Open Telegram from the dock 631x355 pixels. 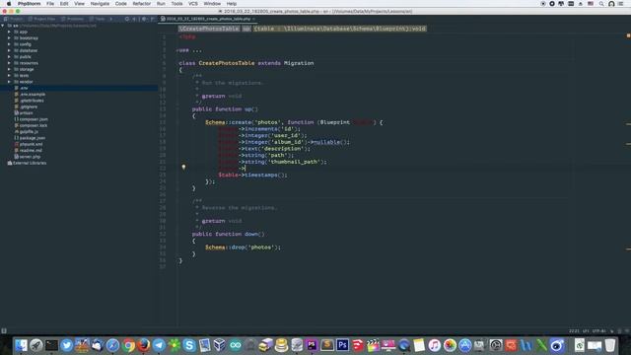click(159, 345)
